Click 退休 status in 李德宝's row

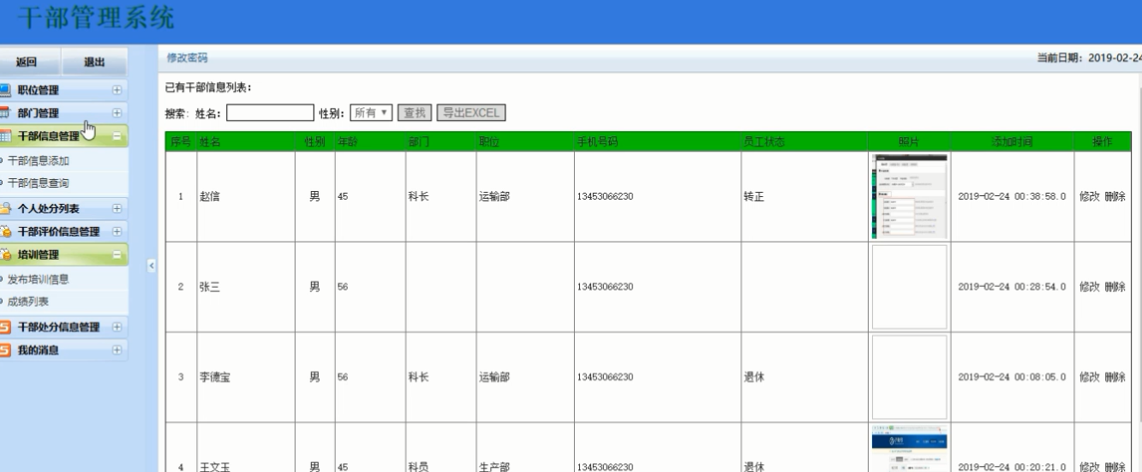click(755, 377)
